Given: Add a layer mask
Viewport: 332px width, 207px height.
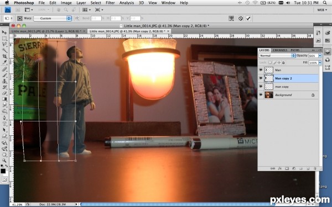Looking at the screenshot, I should (x=287, y=168).
